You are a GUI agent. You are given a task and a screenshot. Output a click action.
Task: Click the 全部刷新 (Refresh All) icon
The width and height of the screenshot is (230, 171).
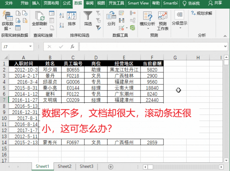40,16
